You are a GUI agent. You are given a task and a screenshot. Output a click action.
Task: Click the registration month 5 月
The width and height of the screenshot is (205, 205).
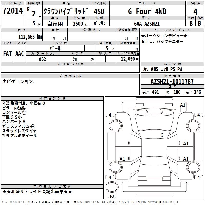coord(36,23)
